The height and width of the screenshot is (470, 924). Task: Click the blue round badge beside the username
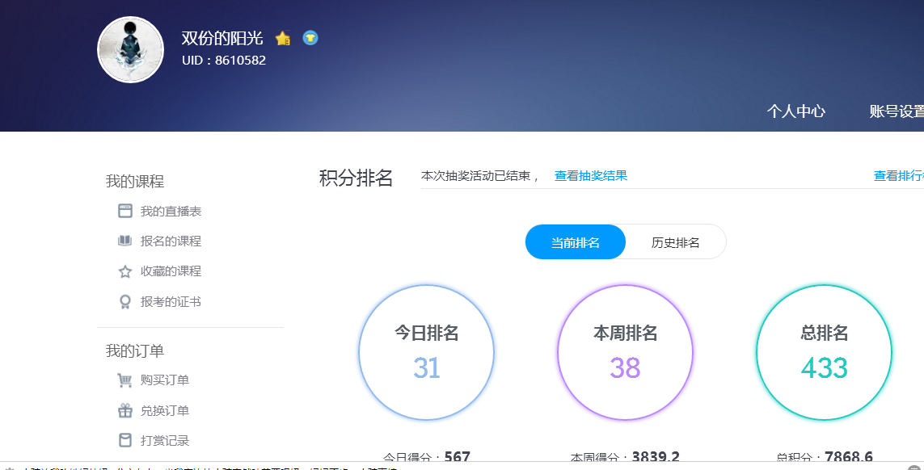[x=310, y=38]
